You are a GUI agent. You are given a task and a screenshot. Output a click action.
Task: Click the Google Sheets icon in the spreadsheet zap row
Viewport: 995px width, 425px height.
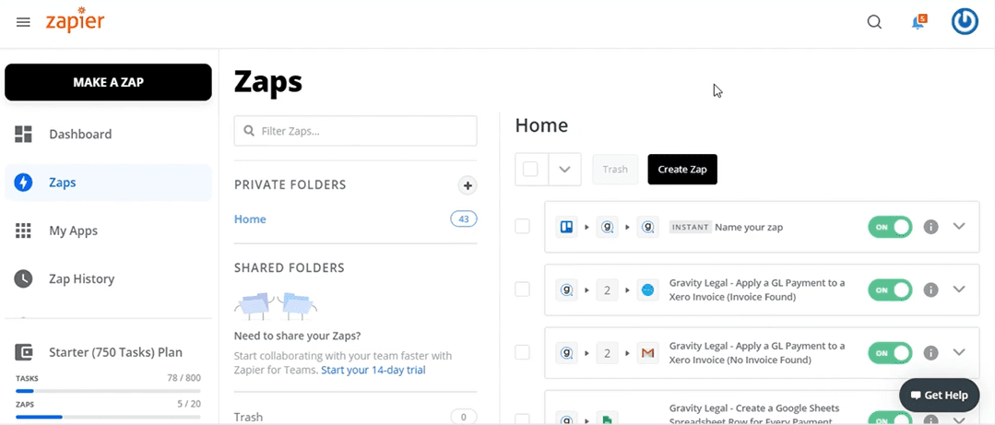tap(608, 419)
